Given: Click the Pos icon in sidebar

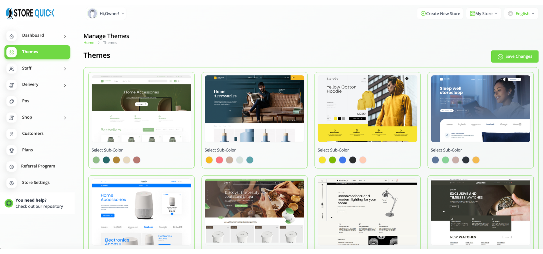Looking at the screenshot, I should [12, 101].
